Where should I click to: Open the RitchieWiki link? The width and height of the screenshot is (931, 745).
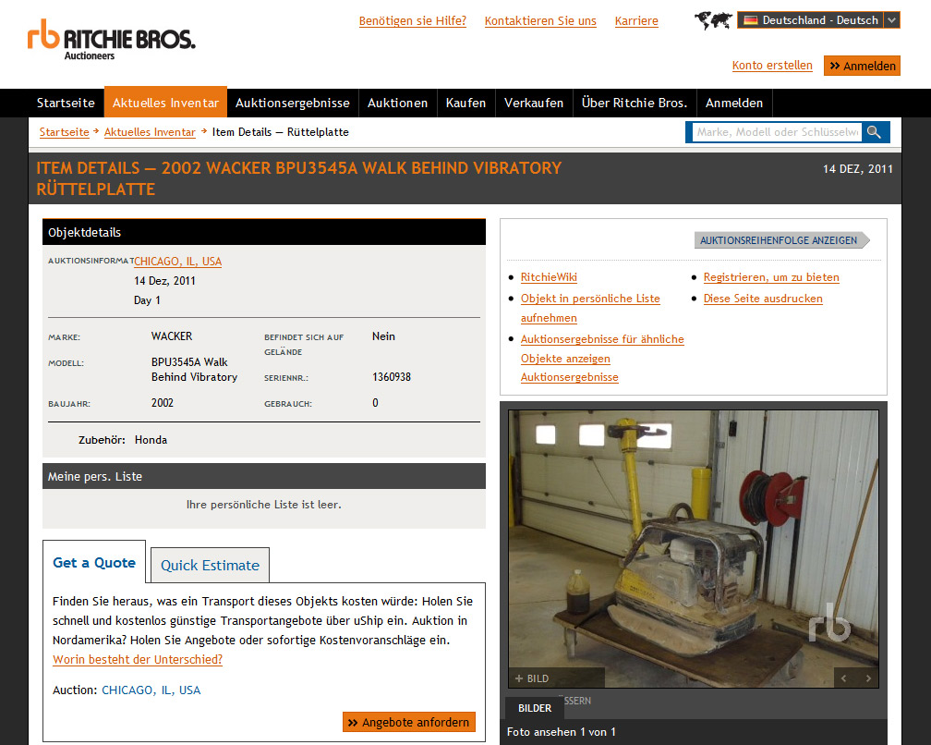tap(549, 277)
